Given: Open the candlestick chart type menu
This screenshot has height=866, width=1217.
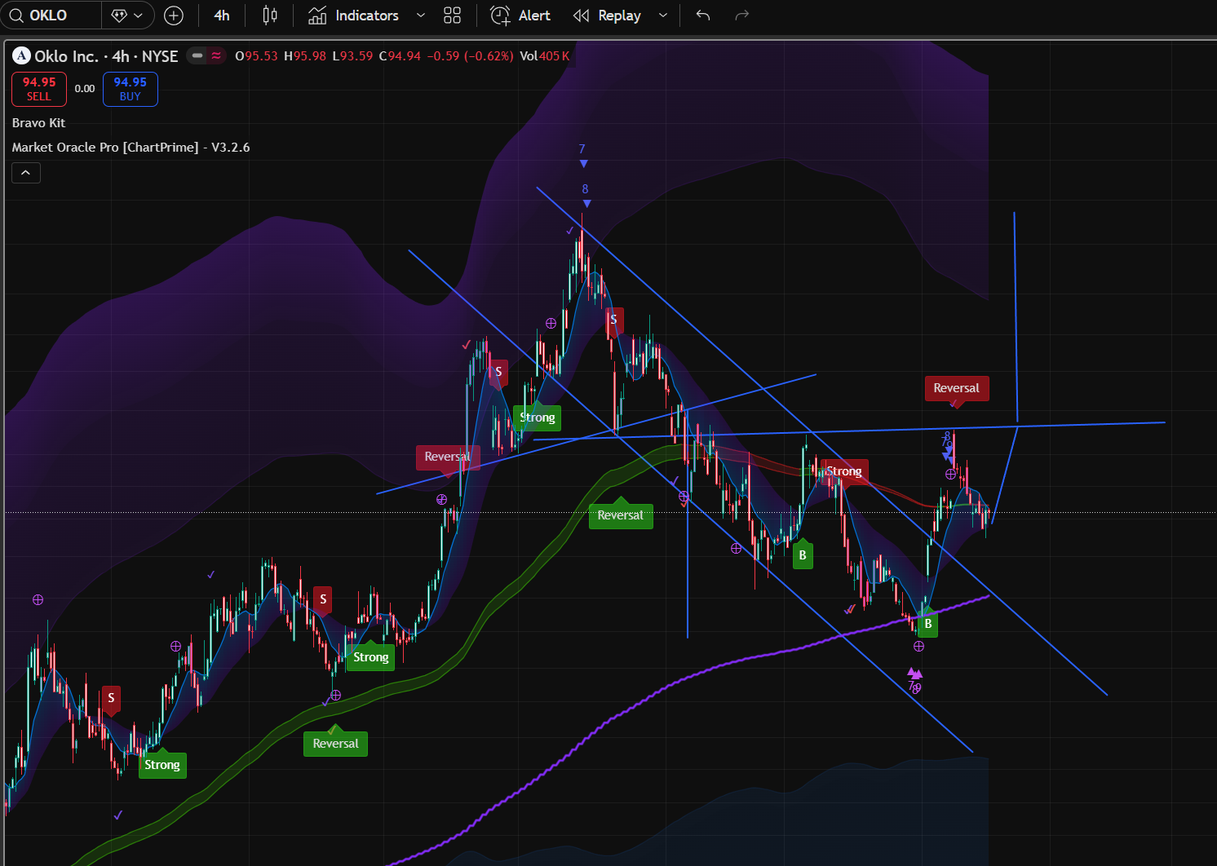Looking at the screenshot, I should [270, 15].
